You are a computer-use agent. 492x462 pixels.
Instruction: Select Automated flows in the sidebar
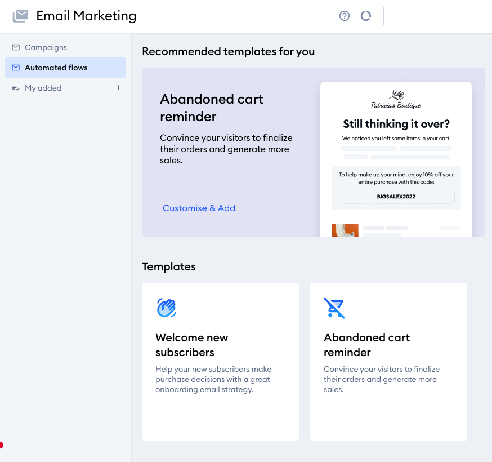[x=65, y=68]
